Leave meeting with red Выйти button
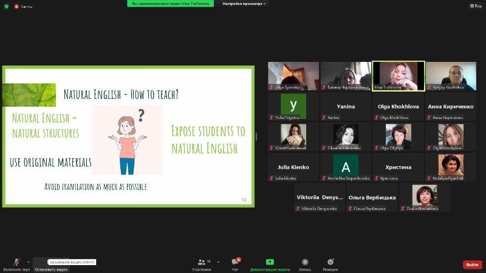 tap(473, 265)
